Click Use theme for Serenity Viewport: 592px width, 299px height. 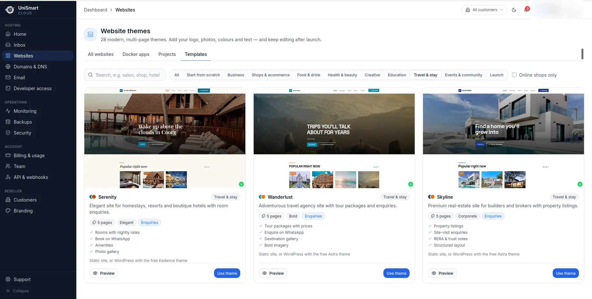227,273
